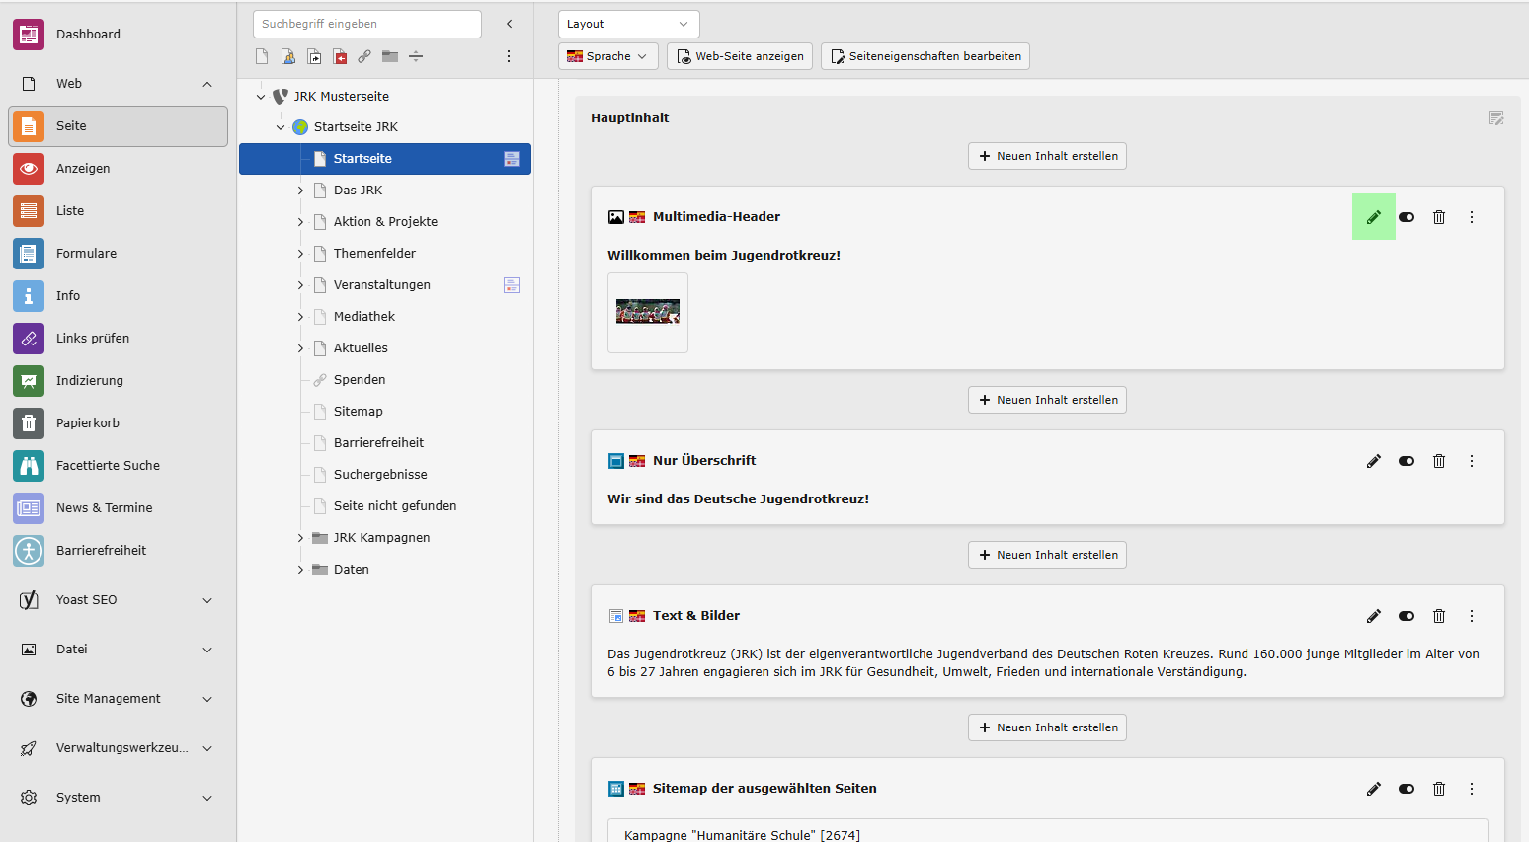The width and height of the screenshot is (1529, 842).
Task: Open the Links prüfen module
Action: pos(119,339)
